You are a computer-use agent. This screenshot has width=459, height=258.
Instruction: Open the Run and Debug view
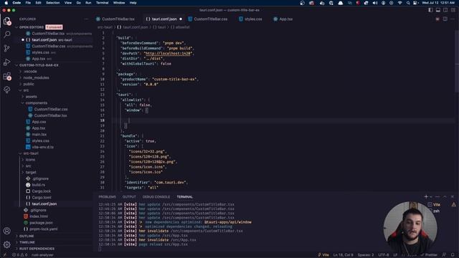pyautogui.click(x=6, y=62)
